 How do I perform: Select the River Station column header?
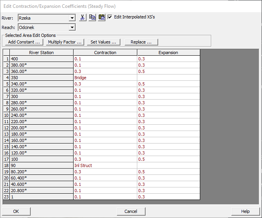point(41,53)
